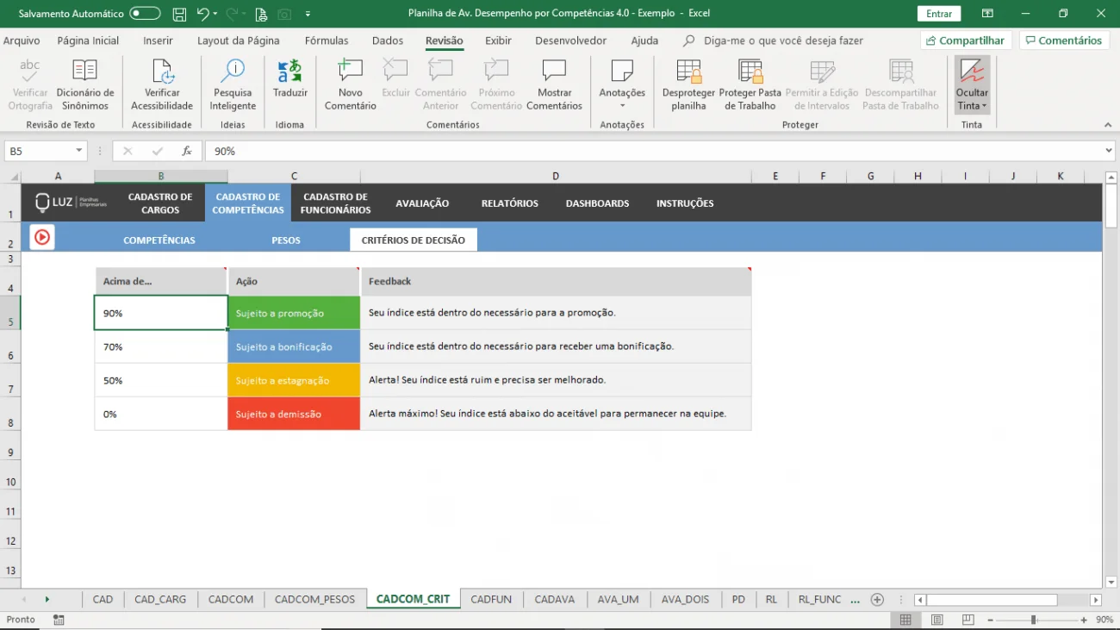The image size is (1120, 630).
Task: Go to CADASTRO DE FUNCIONÁRIOS section
Action: pyautogui.click(x=335, y=203)
